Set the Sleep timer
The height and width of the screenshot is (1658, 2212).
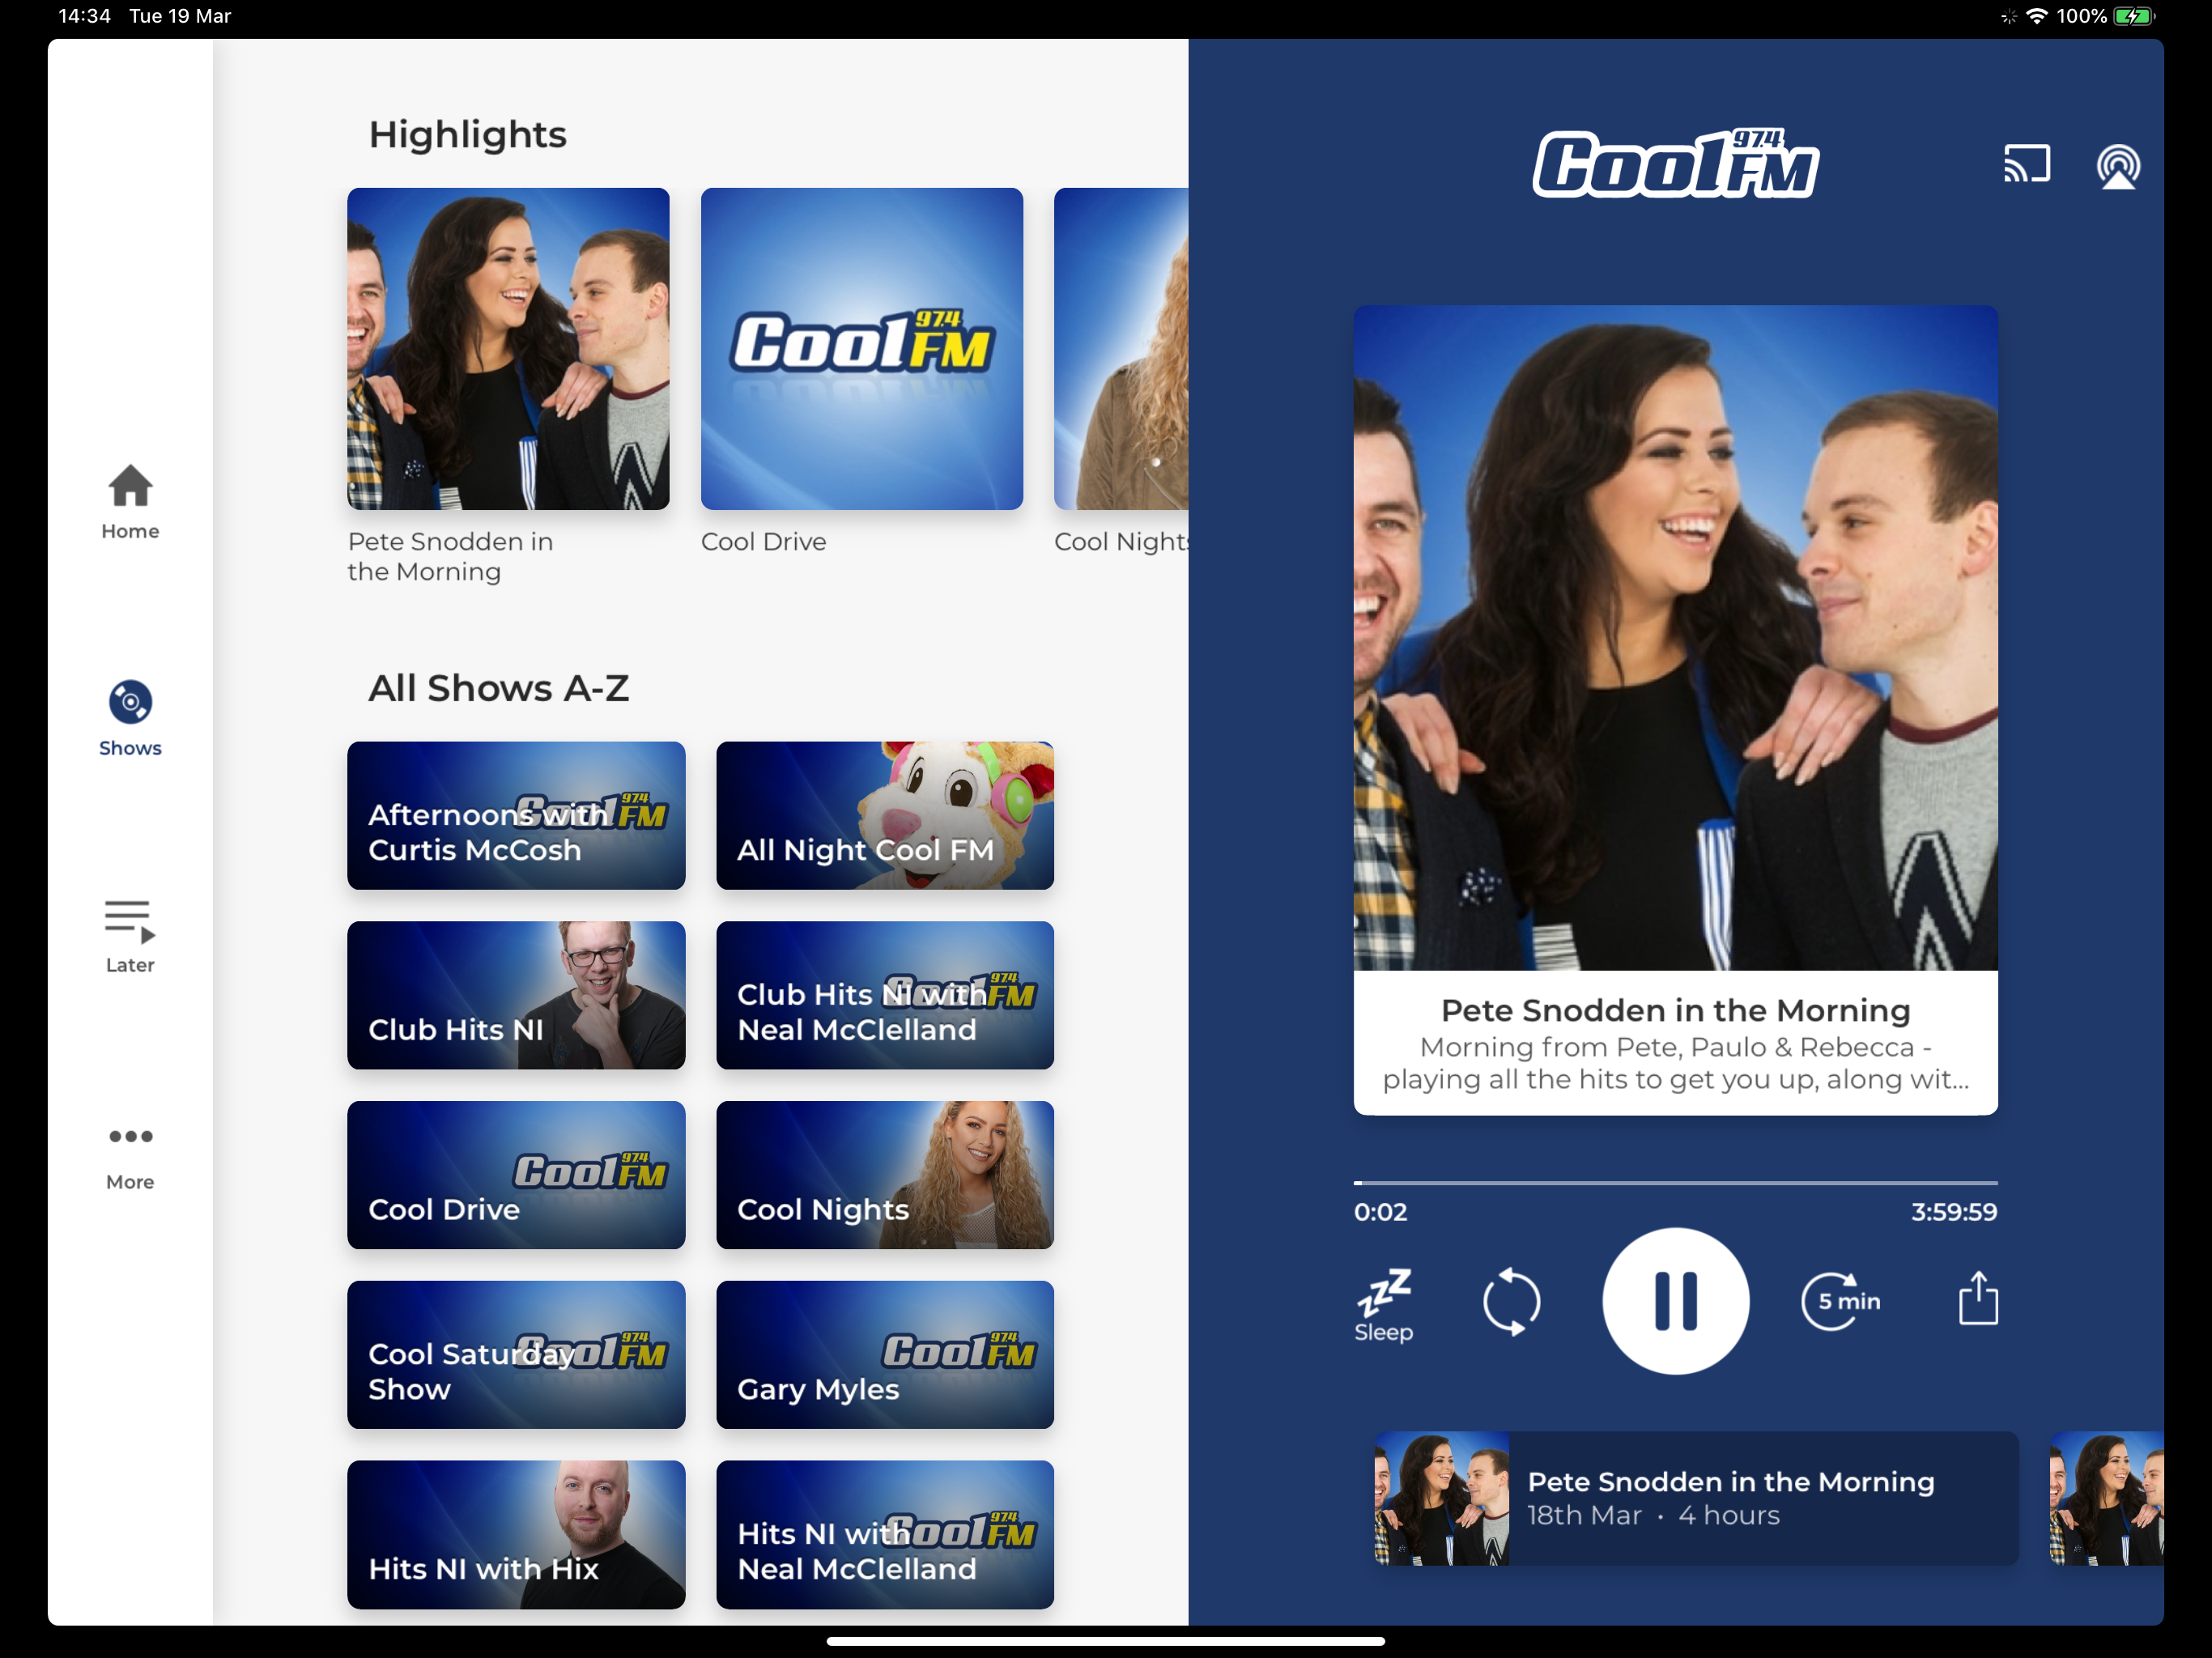[1383, 1305]
